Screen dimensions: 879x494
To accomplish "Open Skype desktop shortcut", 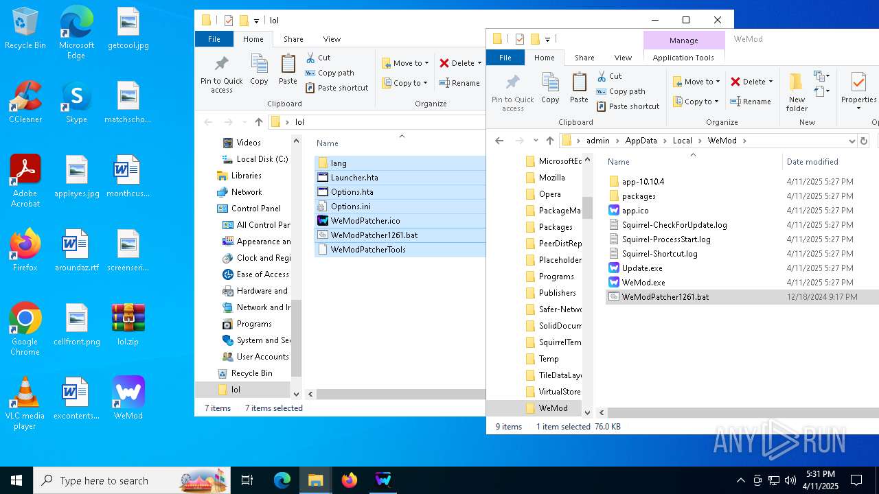I will (76, 102).
